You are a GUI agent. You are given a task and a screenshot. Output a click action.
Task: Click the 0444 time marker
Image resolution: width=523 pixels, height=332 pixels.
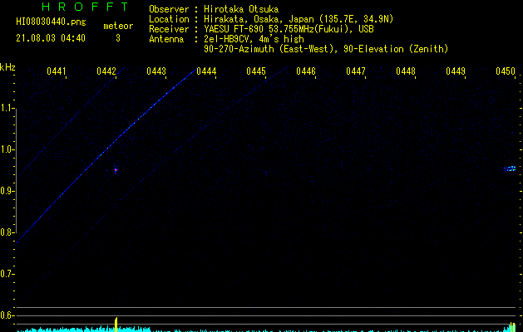pos(206,71)
